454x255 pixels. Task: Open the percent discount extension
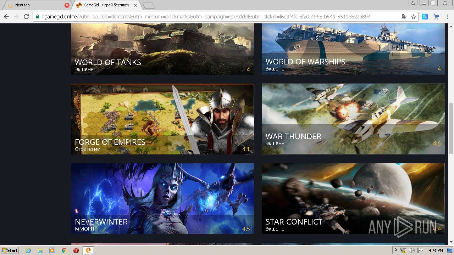pyautogui.click(x=425, y=17)
